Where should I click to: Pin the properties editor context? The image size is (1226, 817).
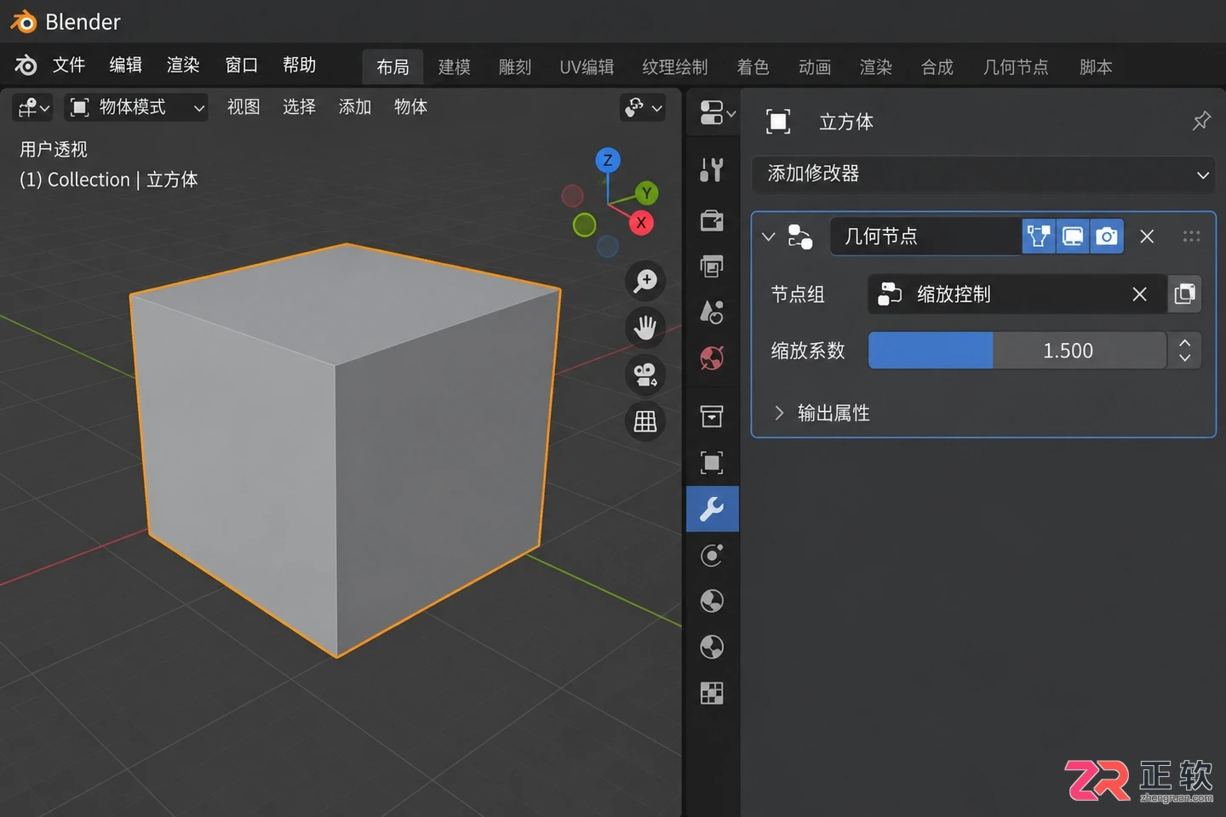[1201, 121]
